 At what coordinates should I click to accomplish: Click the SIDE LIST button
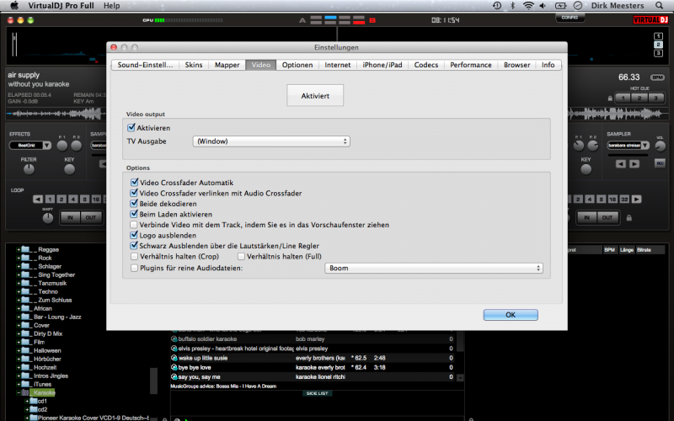pos(318,393)
